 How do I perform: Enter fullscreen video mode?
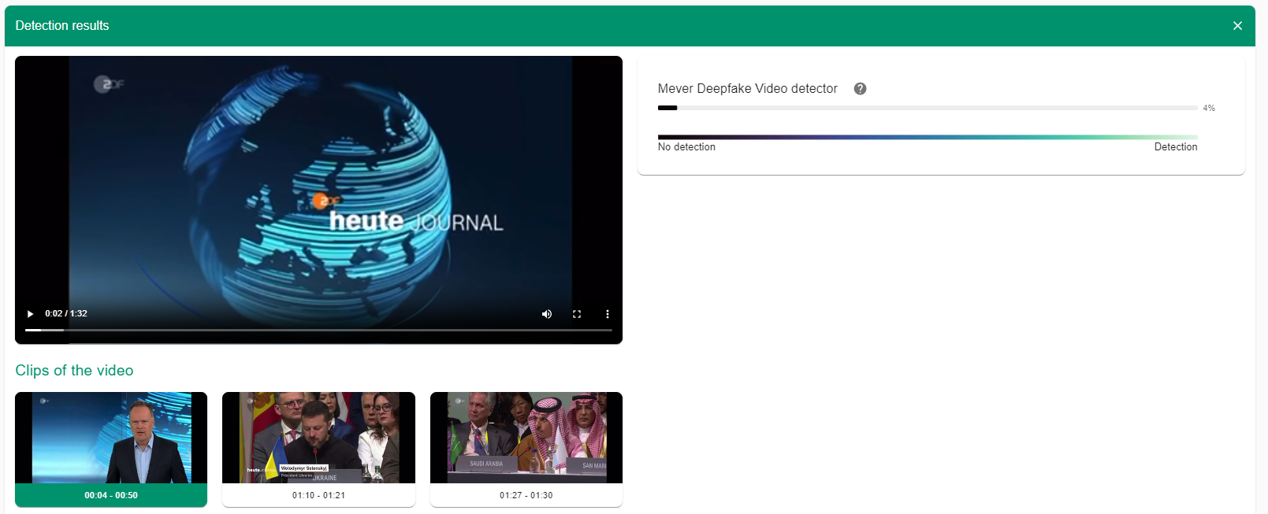[577, 314]
